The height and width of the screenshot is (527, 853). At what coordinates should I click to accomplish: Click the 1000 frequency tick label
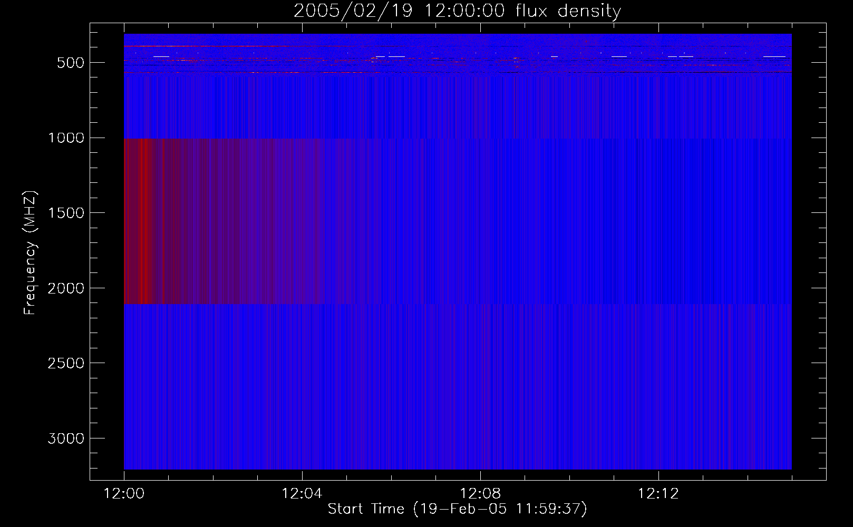66,138
